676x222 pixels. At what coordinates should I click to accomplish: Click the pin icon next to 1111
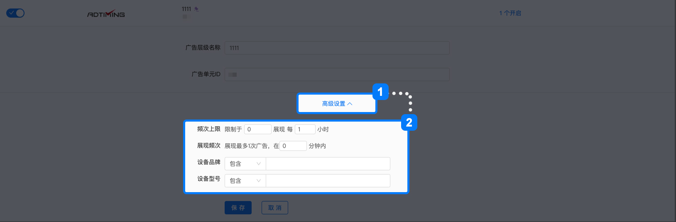pos(196,9)
